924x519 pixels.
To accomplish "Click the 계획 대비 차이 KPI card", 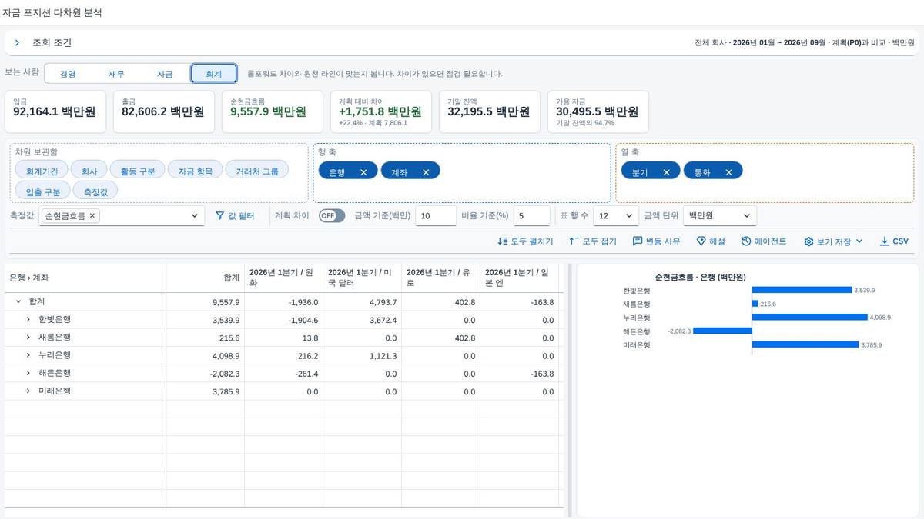I will (381, 111).
